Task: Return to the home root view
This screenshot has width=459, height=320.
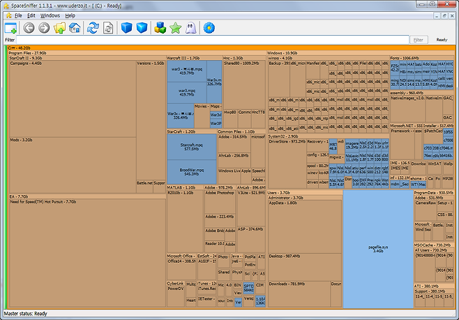Action: click(x=75, y=28)
